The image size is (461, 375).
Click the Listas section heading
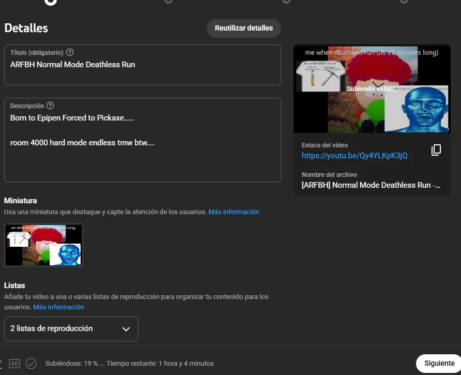pos(14,286)
